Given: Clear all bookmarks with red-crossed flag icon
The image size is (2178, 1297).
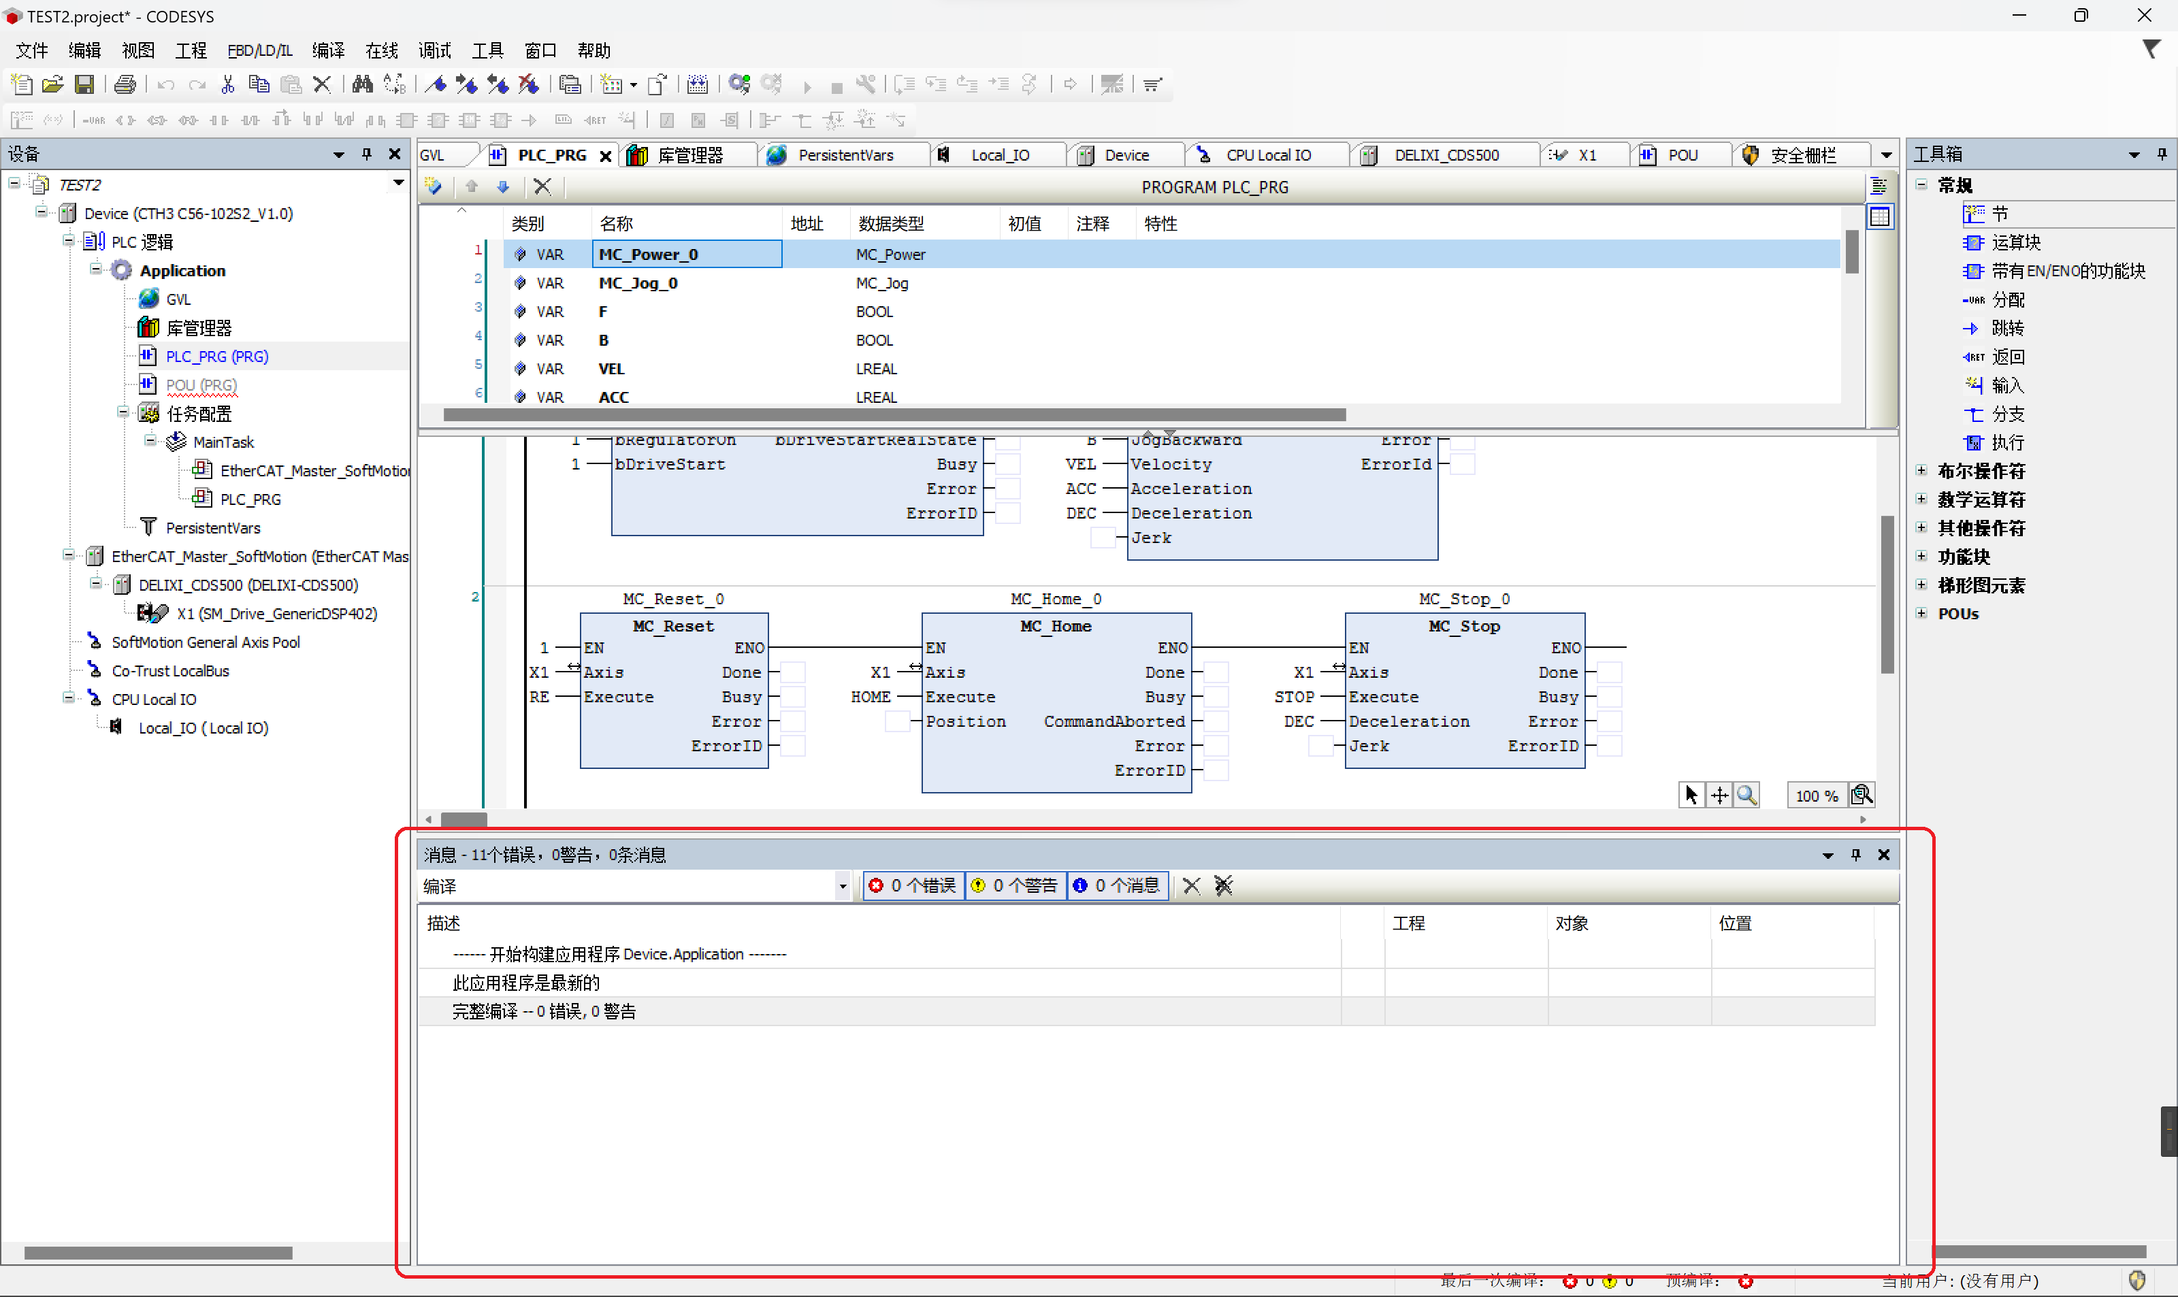Looking at the screenshot, I should (529, 85).
